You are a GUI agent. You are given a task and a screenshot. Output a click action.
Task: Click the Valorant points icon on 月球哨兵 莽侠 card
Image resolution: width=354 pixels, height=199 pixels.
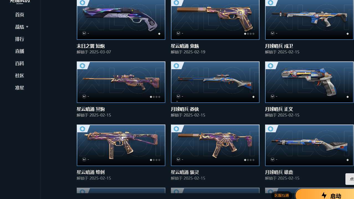click(178, 96)
